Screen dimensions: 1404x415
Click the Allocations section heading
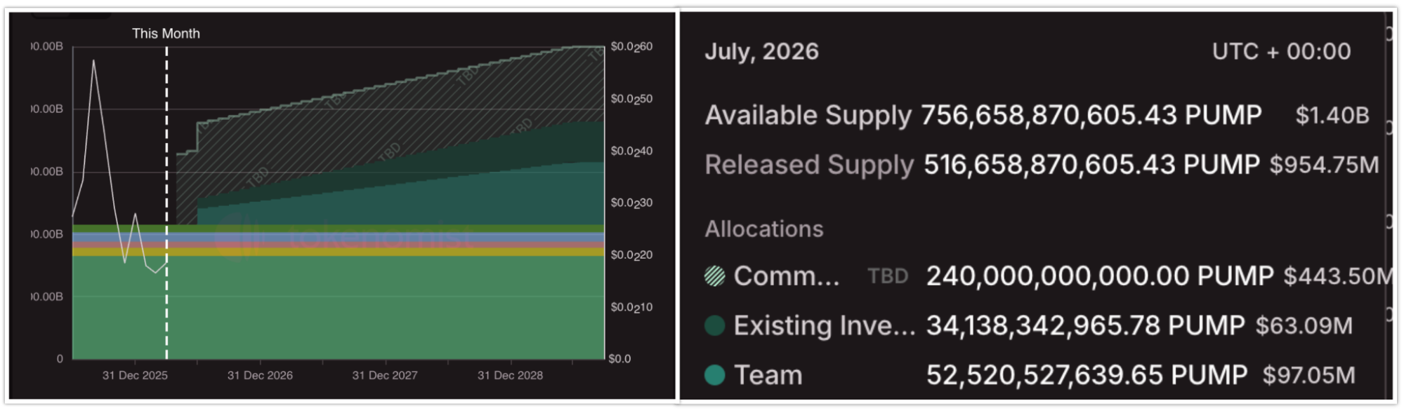point(764,229)
